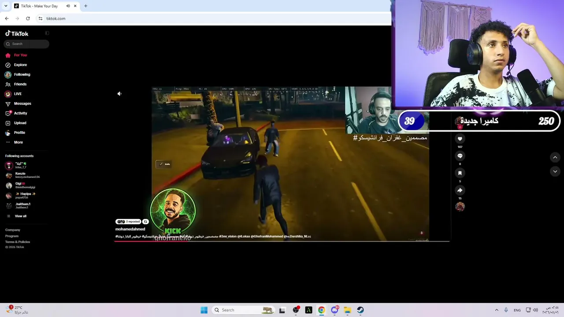Open the Windows Start menu
The width and height of the screenshot is (564, 317).
(x=204, y=310)
